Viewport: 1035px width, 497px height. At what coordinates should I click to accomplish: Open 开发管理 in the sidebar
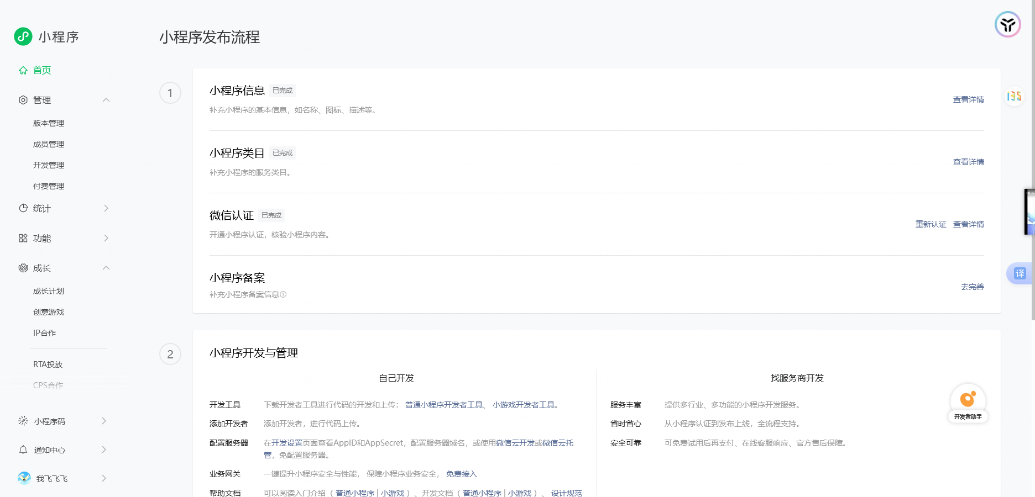[49, 165]
